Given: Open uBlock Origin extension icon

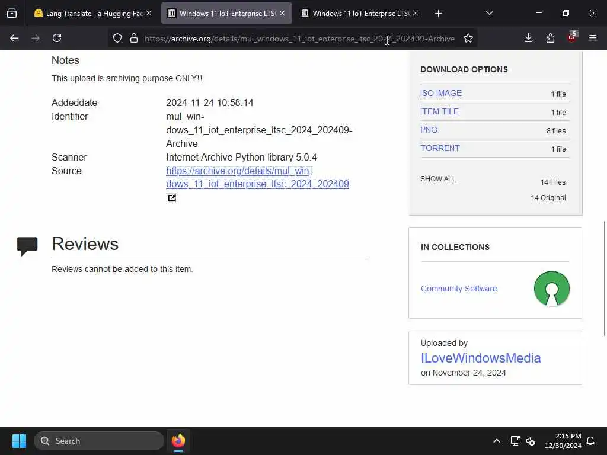Looking at the screenshot, I should pos(572,37).
